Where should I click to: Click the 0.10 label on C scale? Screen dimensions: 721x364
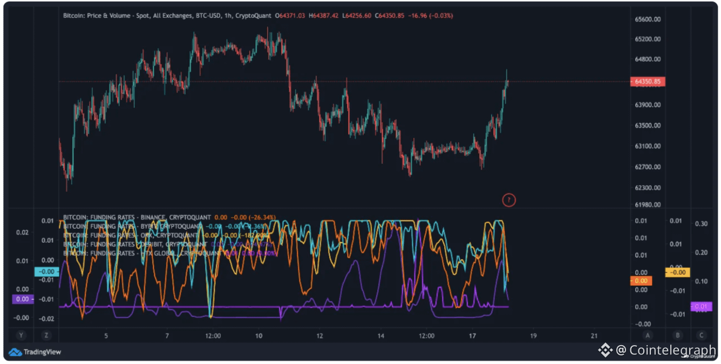click(x=701, y=281)
